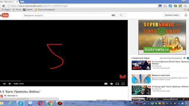Open the Far Cry 4 Долина Йети video title

coord(170,63)
